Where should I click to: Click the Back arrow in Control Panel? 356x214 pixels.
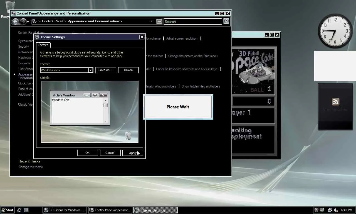click(16, 21)
